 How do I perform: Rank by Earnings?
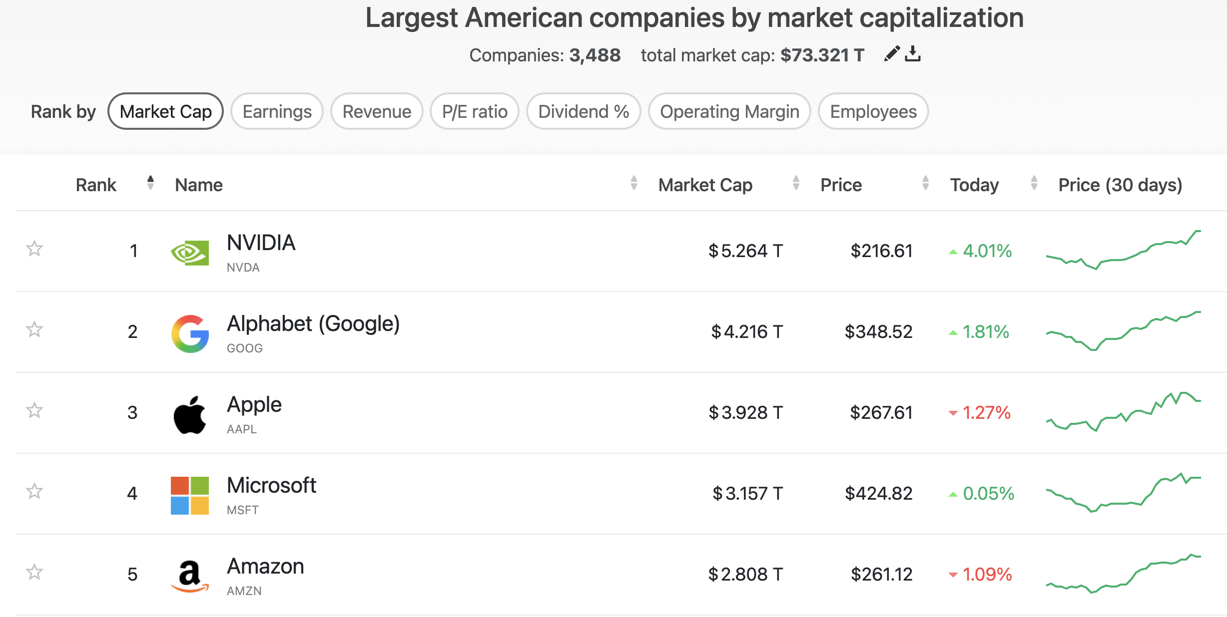click(x=277, y=111)
